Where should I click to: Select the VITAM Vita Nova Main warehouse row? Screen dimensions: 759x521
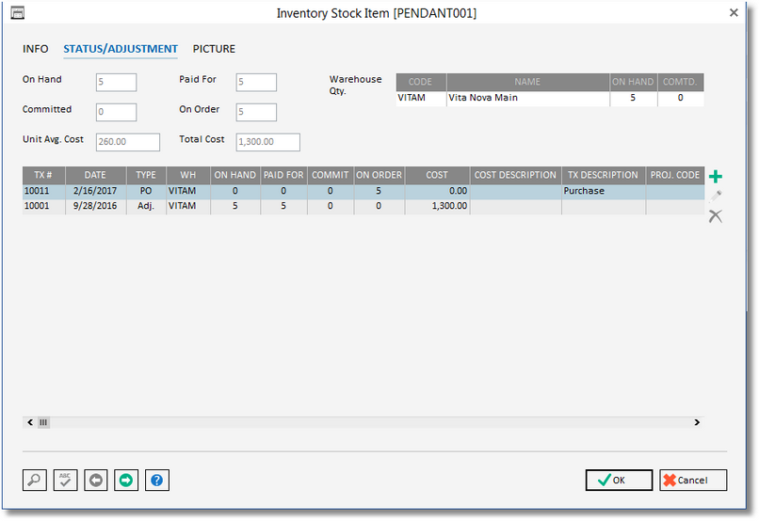click(527, 98)
